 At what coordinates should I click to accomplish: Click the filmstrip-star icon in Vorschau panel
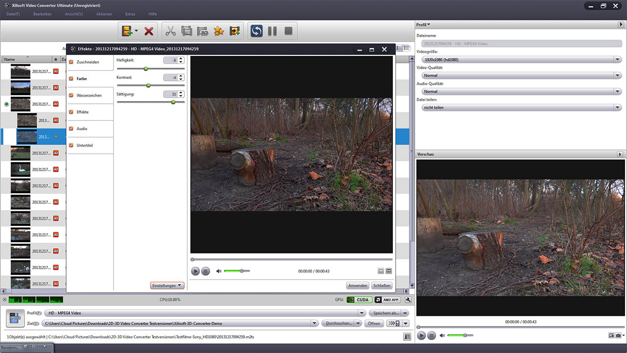[x=611, y=335]
